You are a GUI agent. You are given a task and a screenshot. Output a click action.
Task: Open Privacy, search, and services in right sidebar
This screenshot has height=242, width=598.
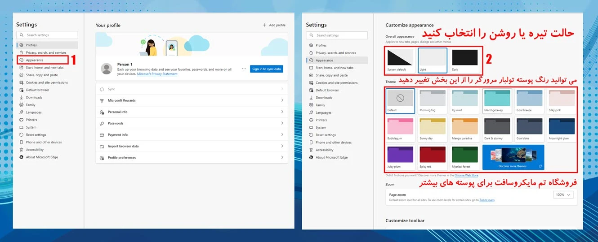coord(337,53)
